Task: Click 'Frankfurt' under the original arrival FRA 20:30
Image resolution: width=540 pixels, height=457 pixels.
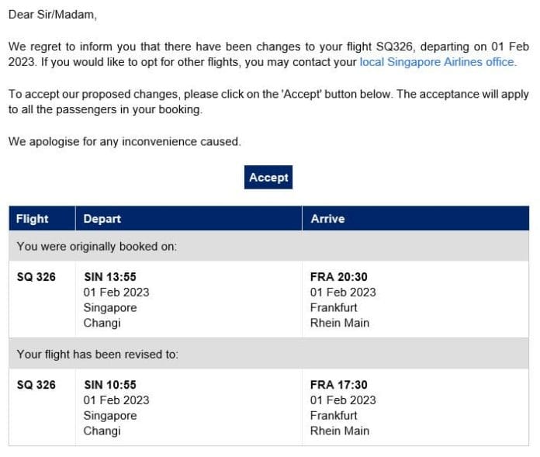Action: 334,307
